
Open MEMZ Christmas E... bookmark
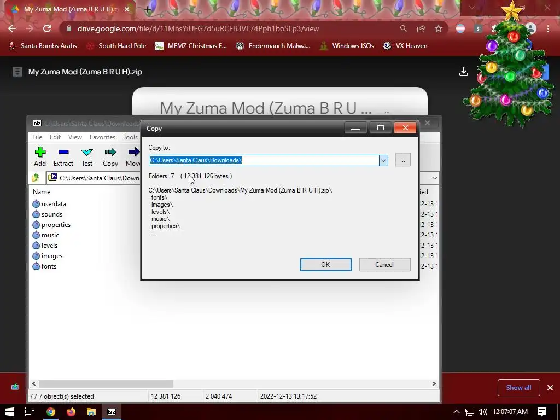tap(191, 46)
